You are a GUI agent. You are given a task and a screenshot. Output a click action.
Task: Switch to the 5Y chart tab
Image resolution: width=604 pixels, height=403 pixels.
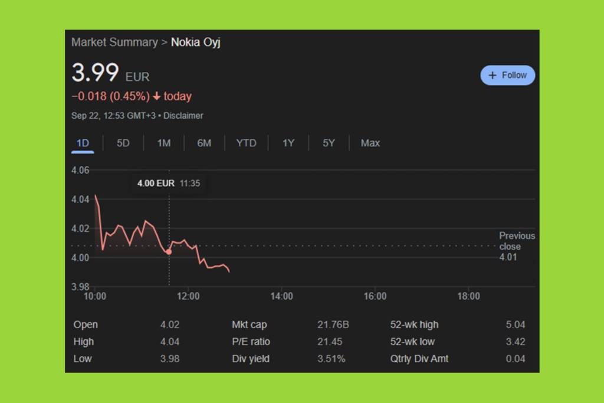click(x=329, y=143)
